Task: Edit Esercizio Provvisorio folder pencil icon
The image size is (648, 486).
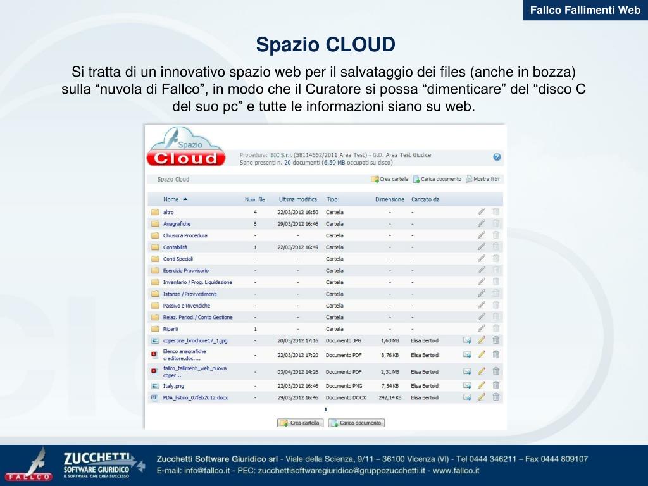Action: pyautogui.click(x=482, y=270)
